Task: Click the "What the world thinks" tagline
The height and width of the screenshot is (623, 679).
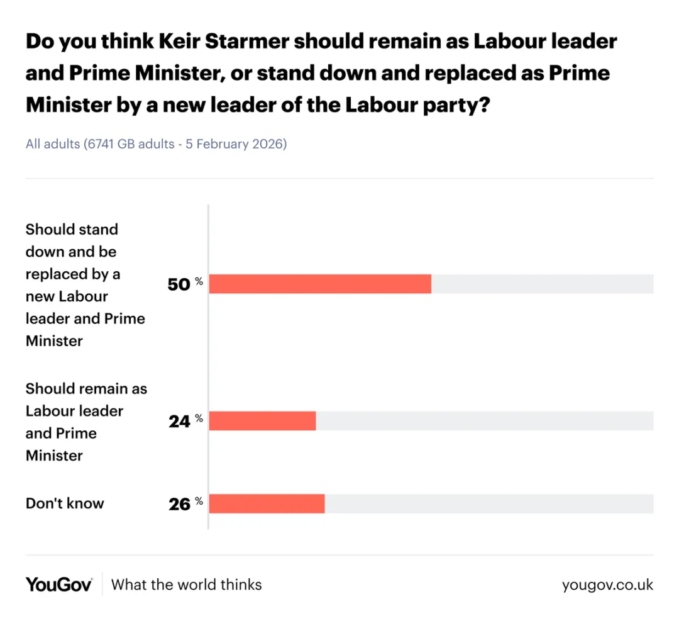Action: [x=186, y=585]
